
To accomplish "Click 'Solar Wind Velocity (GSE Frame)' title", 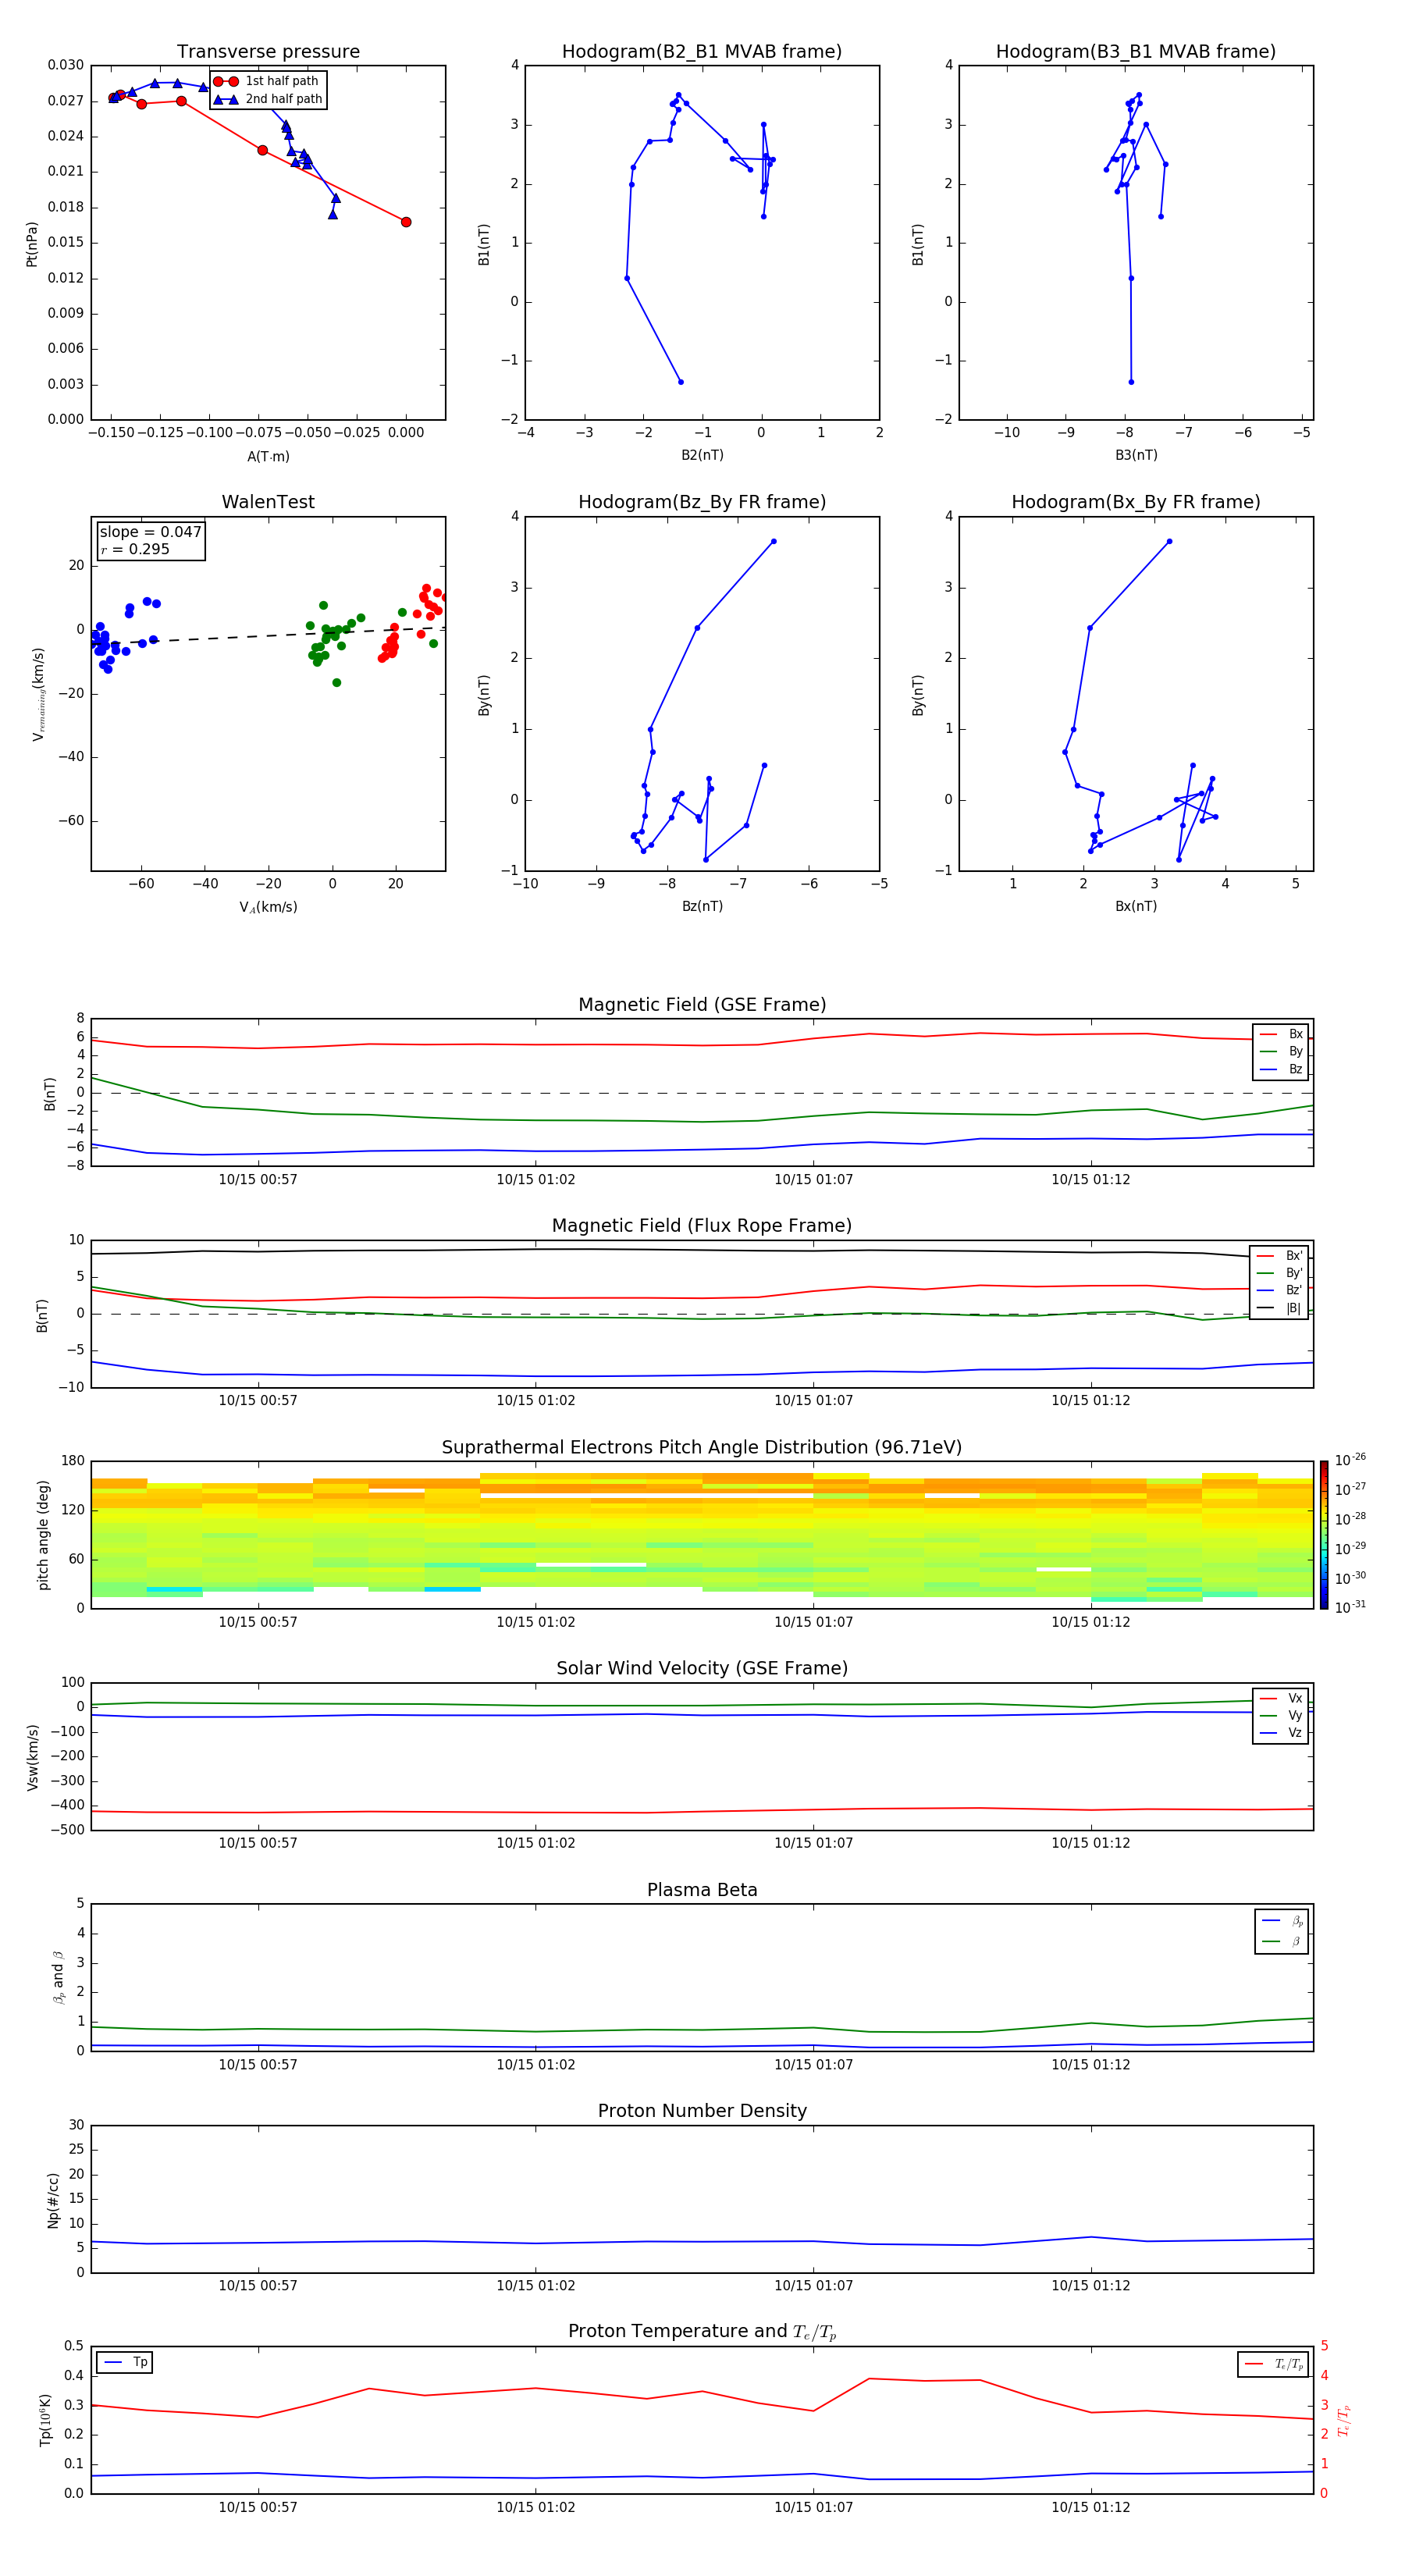I will pos(702,1668).
